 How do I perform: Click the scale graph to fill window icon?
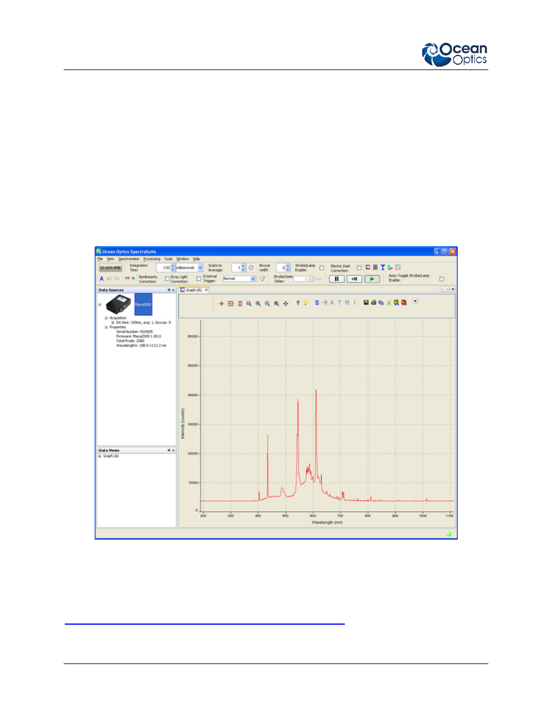[x=221, y=303]
